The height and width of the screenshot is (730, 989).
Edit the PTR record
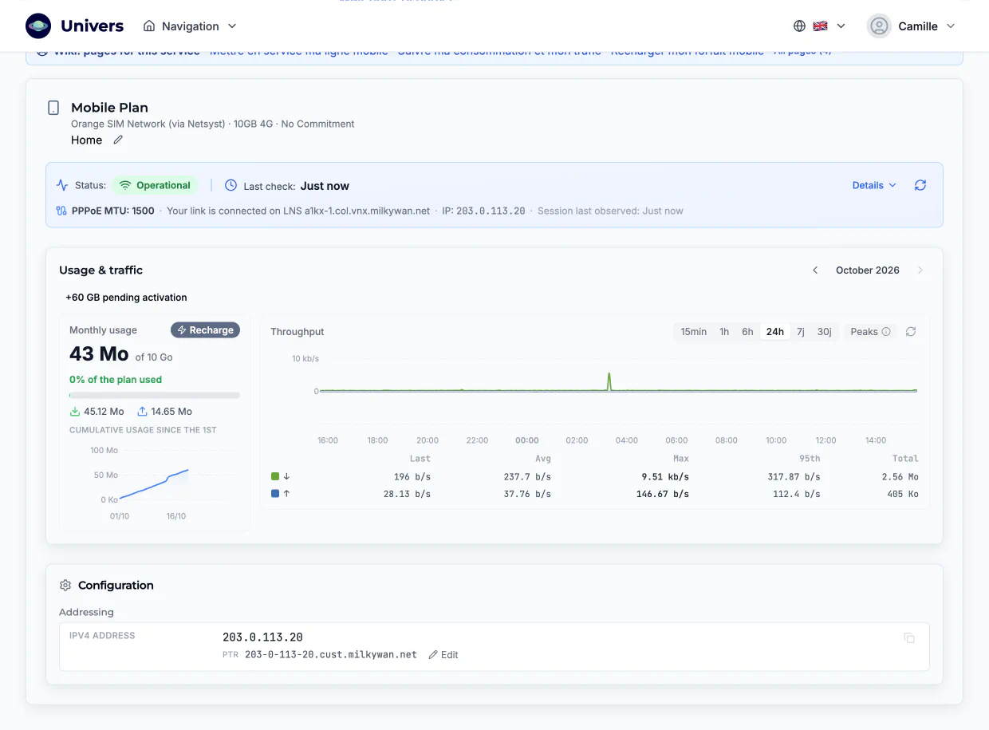point(443,655)
